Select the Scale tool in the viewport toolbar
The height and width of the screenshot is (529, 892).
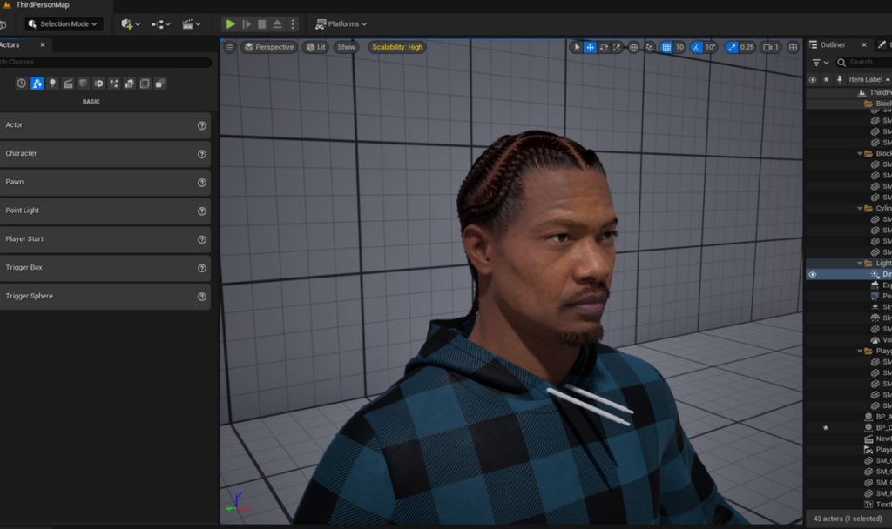[617, 46]
